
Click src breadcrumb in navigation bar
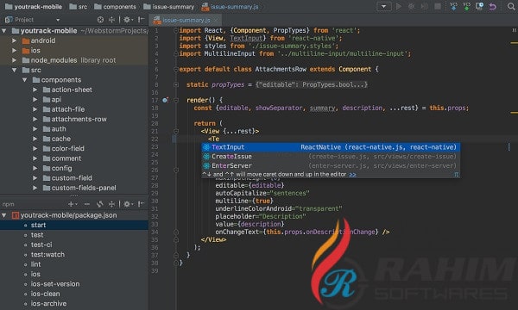[79, 7]
